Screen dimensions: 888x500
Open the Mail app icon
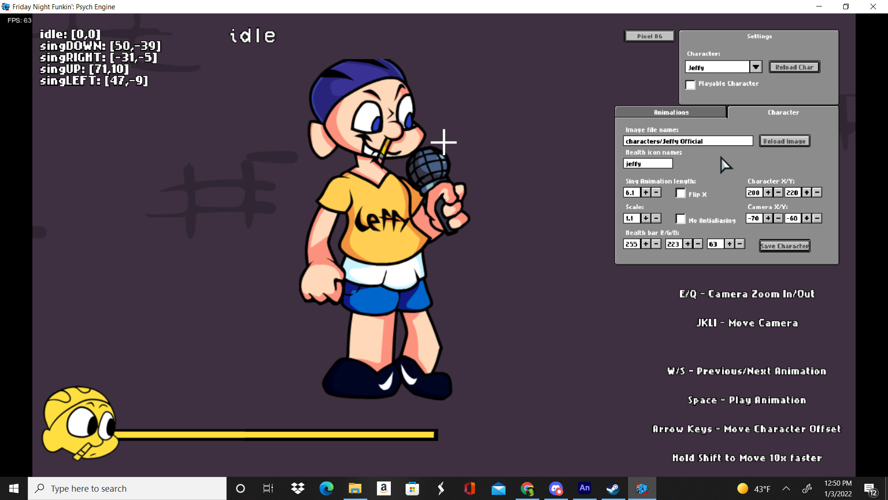coord(498,488)
